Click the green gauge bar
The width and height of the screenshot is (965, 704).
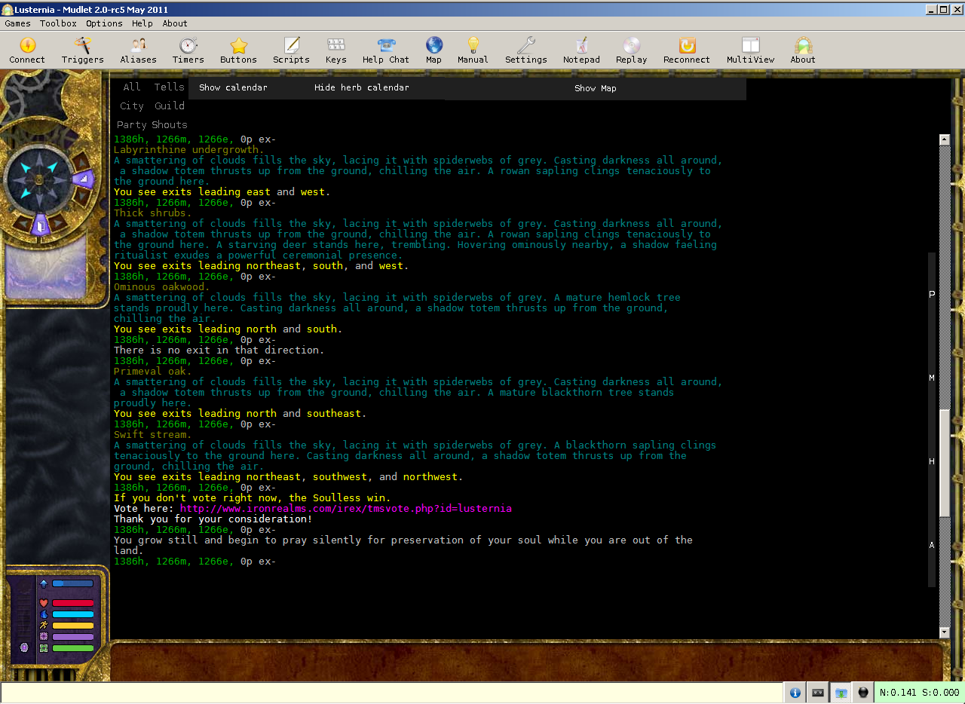click(73, 648)
